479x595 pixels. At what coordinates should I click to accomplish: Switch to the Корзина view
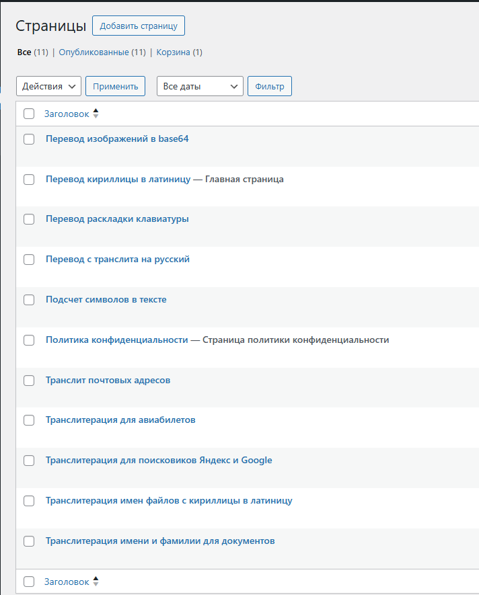click(179, 52)
